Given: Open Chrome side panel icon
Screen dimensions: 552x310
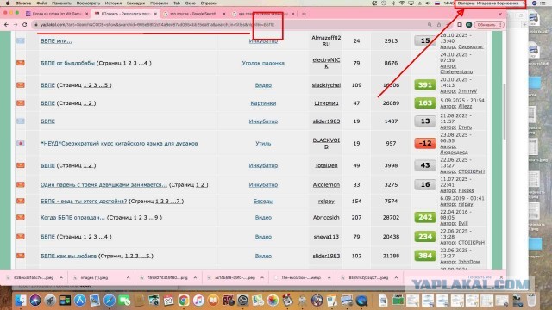Looking at the screenshot, I should tap(460, 25).
